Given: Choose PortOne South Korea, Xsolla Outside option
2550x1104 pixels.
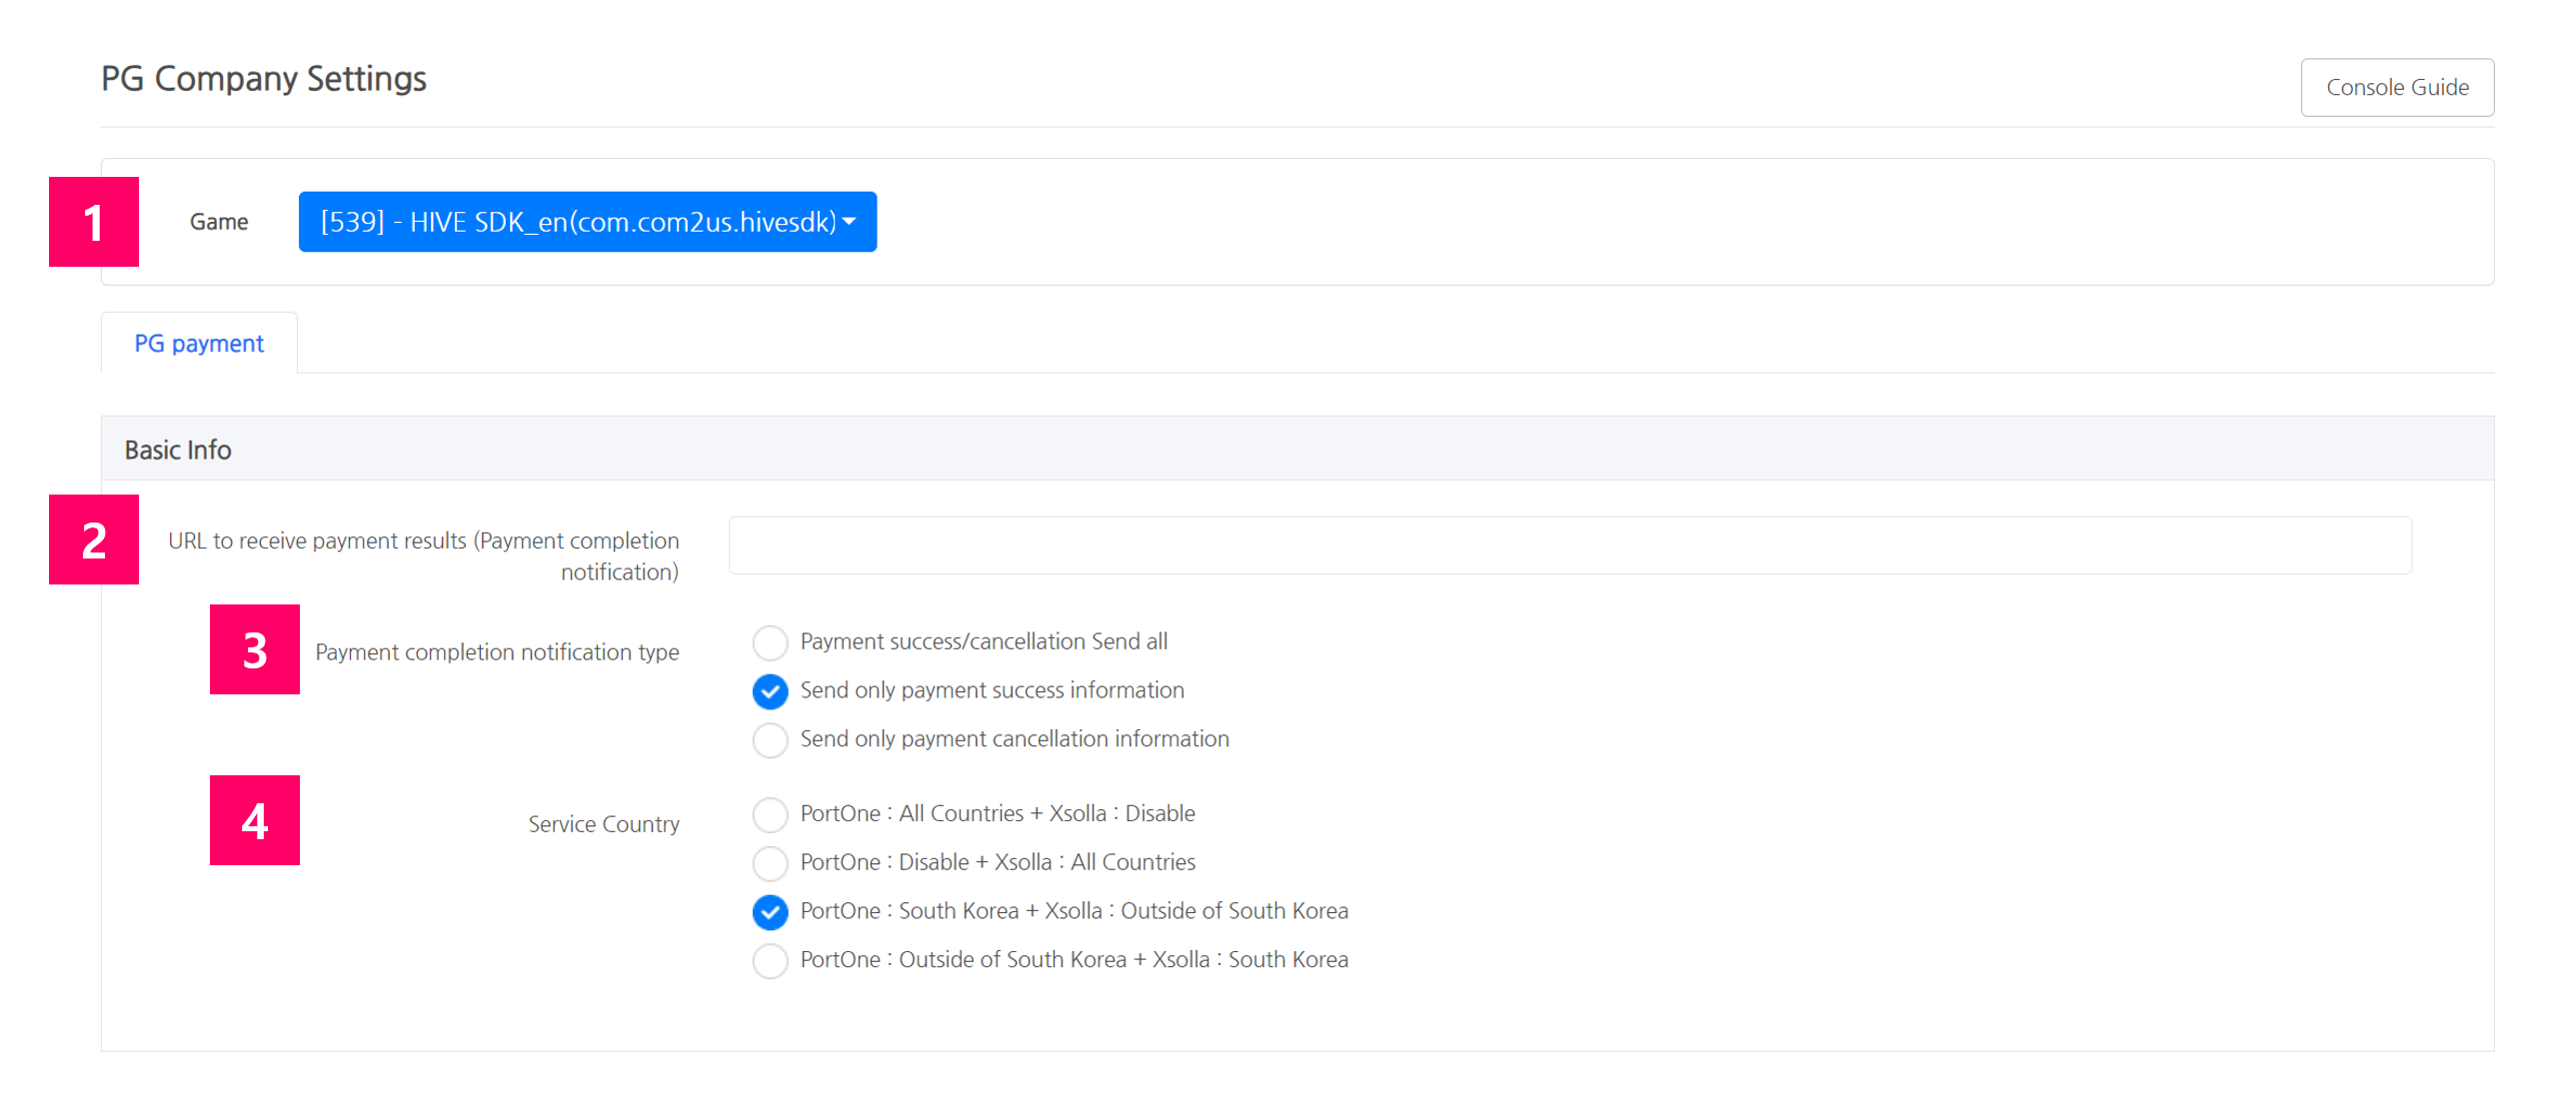Looking at the screenshot, I should (770, 912).
